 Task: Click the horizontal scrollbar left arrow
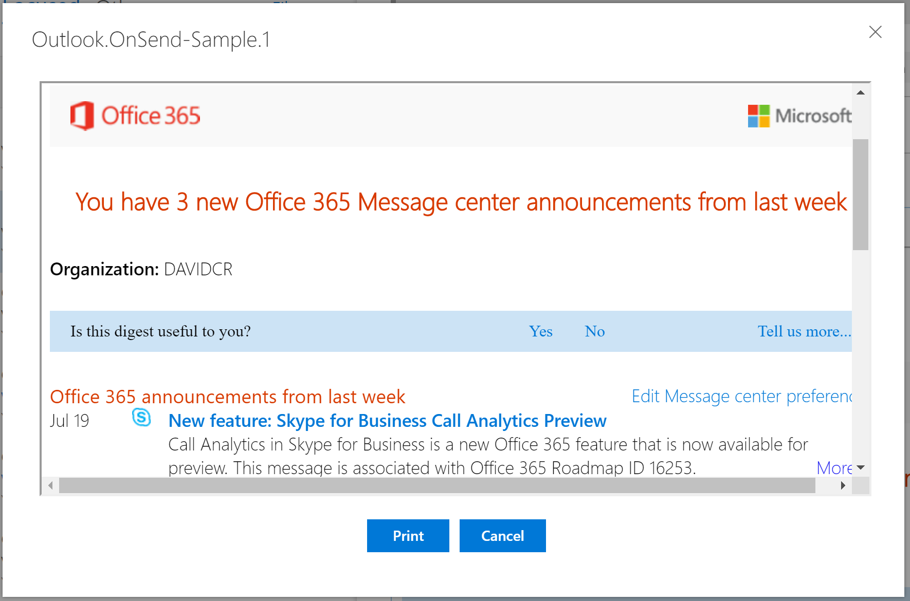(x=50, y=485)
